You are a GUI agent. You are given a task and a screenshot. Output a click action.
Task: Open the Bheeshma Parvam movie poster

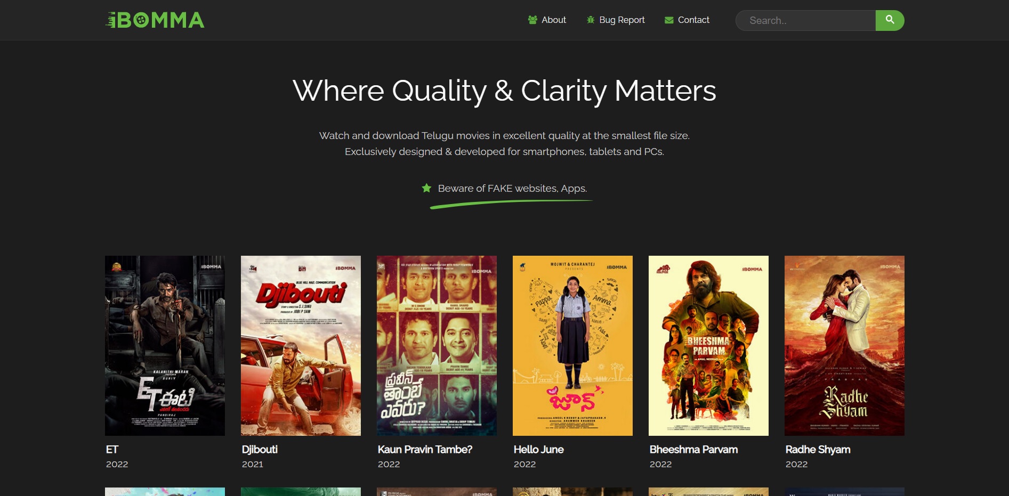(708, 346)
